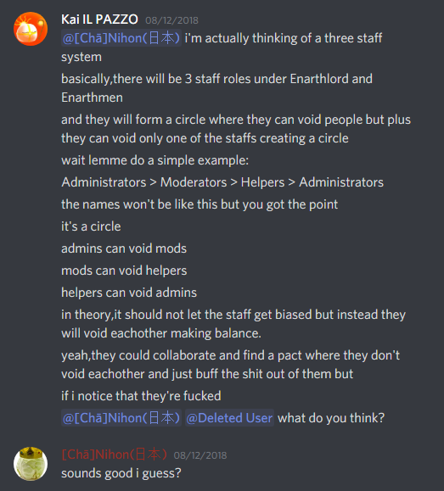
Task: Click the Kai IL PAZZO username
Action: click(x=99, y=20)
